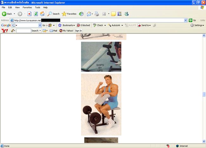Open Yahoo Mail from the toolbar
This screenshot has width=206, height=148.
click(53, 31)
